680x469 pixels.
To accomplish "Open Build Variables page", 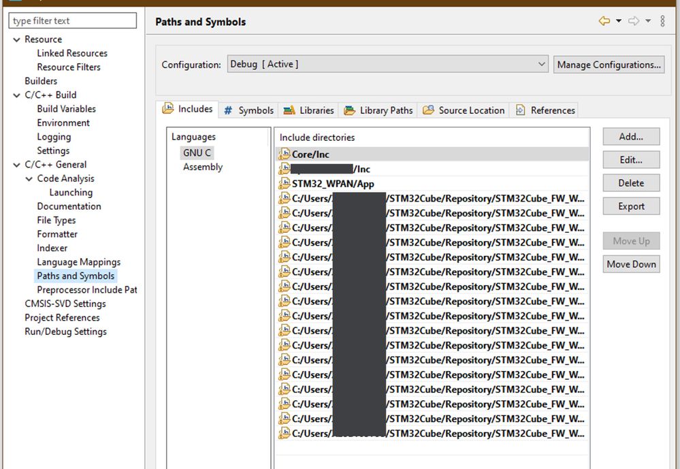I will coord(66,109).
